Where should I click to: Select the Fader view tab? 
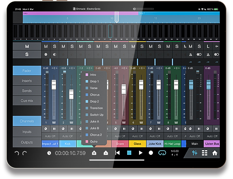tap(27, 70)
